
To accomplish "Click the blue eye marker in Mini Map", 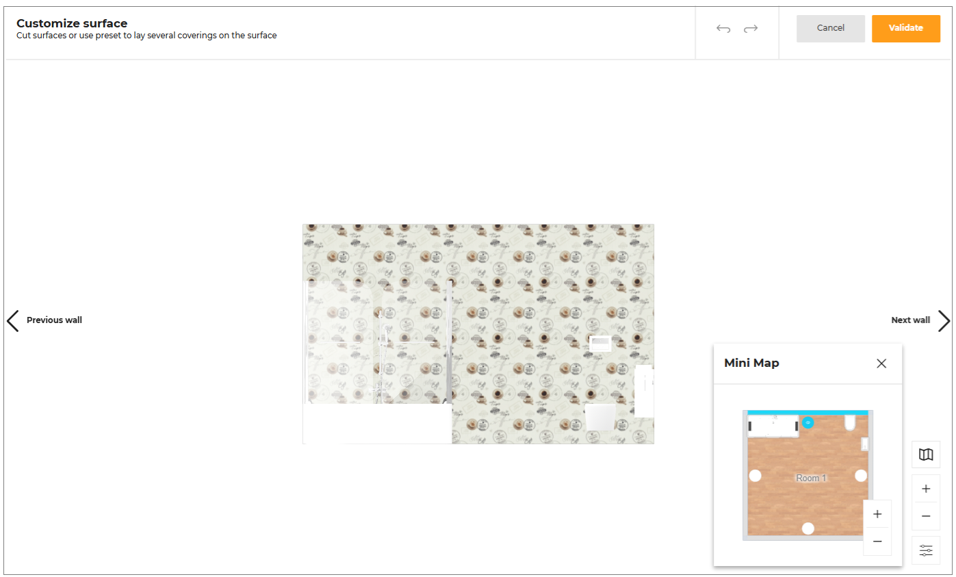I will (x=808, y=423).
